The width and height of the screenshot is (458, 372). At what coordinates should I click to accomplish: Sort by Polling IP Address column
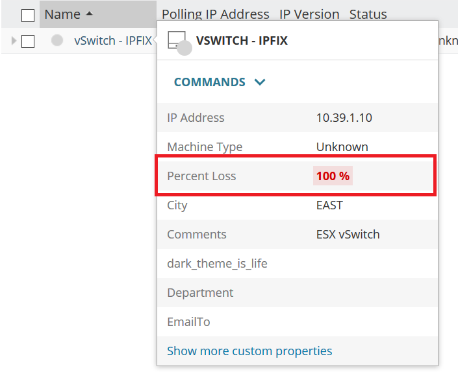pyautogui.click(x=215, y=14)
